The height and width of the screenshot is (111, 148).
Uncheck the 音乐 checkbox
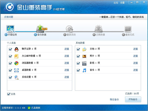pos(78,70)
